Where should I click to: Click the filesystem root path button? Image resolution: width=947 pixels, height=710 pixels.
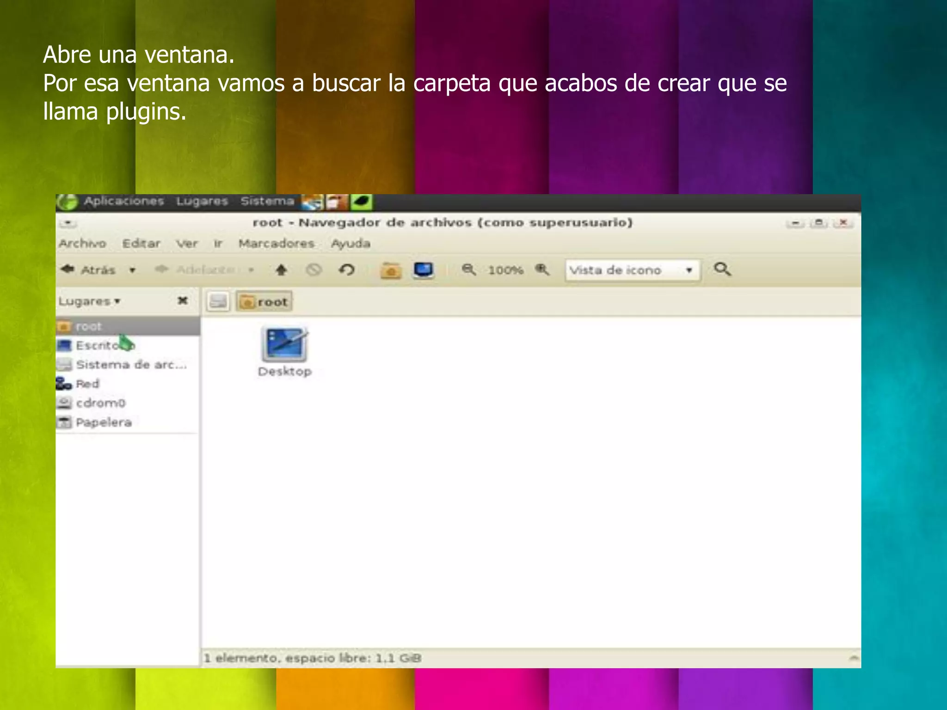[x=218, y=302]
